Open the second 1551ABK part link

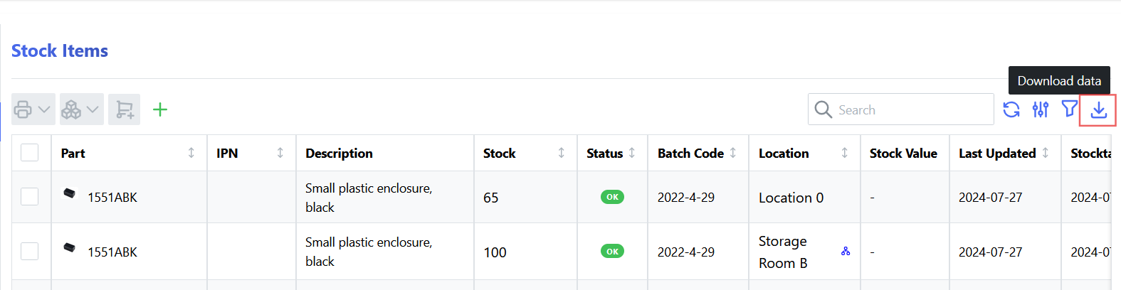[x=112, y=252]
